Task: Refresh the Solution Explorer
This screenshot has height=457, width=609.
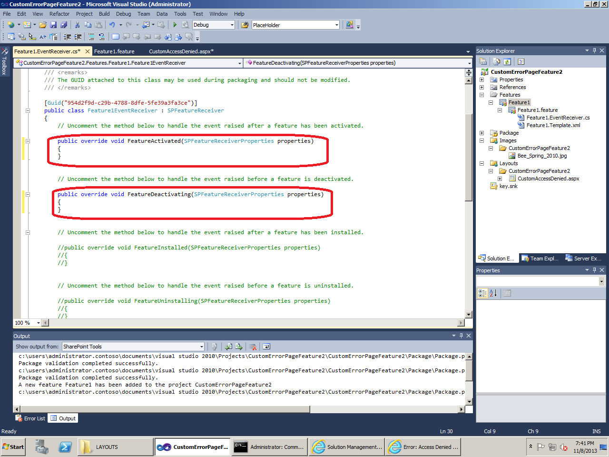Action: pyautogui.click(x=507, y=61)
